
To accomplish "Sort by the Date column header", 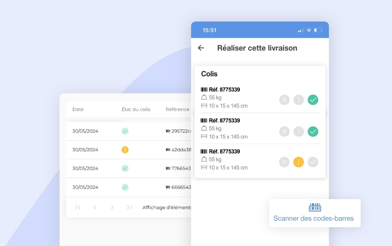I will point(78,109).
